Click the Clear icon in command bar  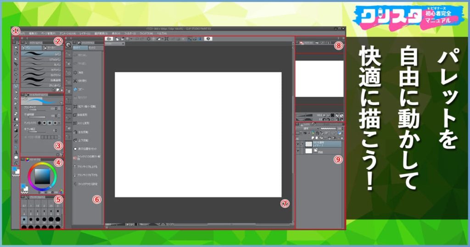click(148, 39)
